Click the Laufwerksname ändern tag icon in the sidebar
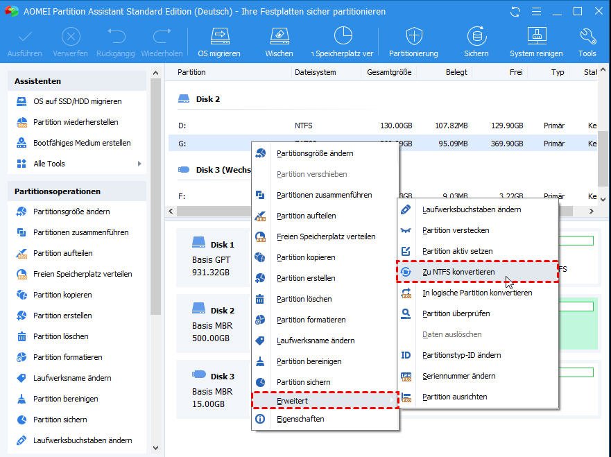 (x=21, y=378)
